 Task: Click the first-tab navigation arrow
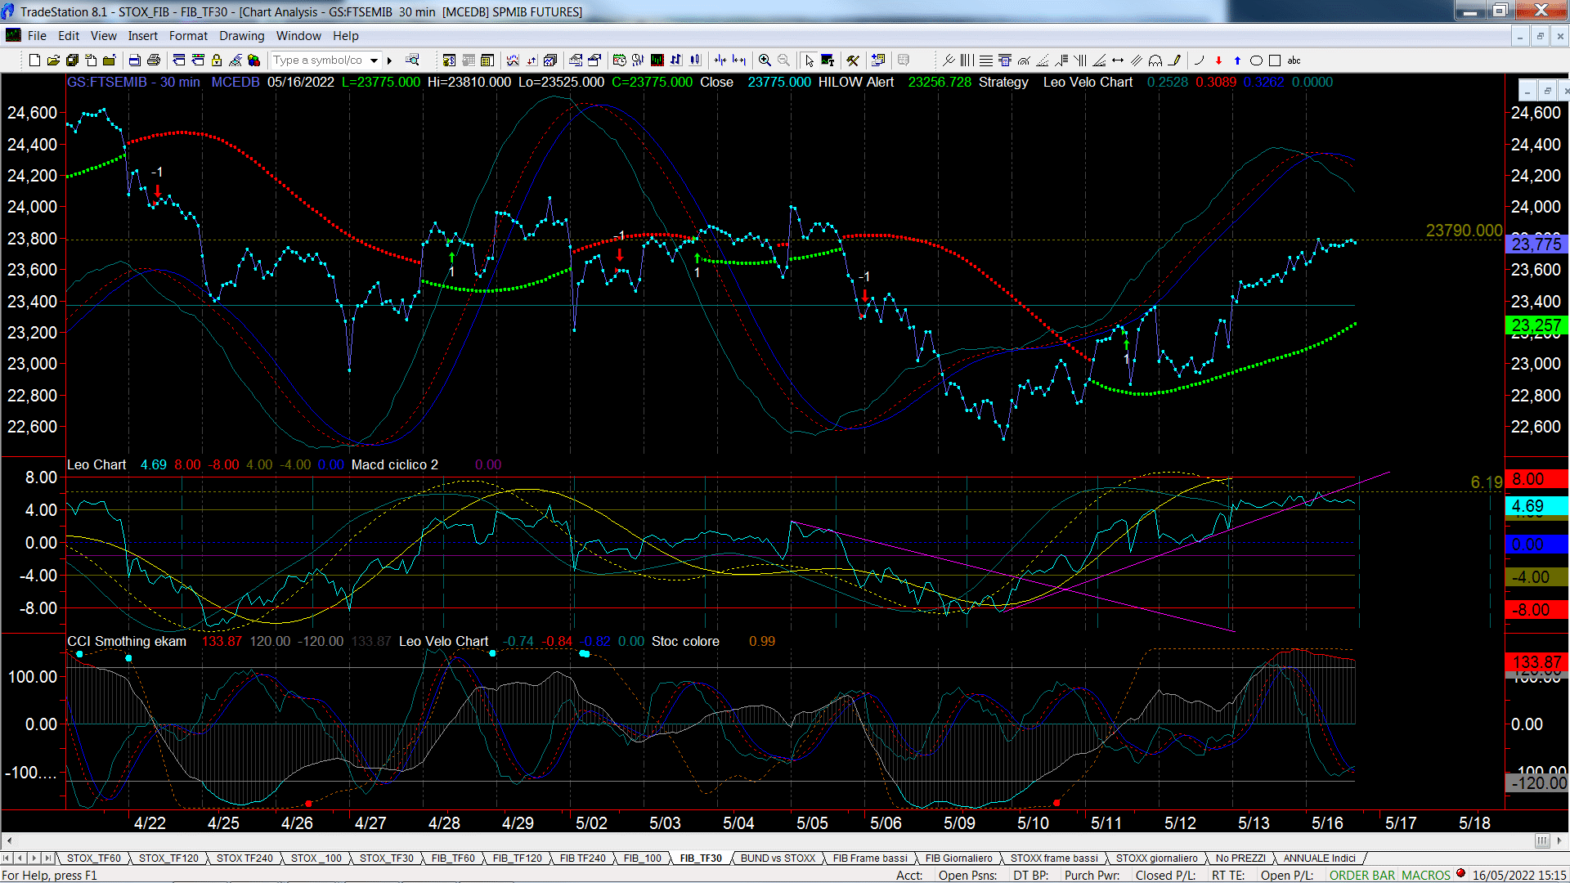coord(7,858)
